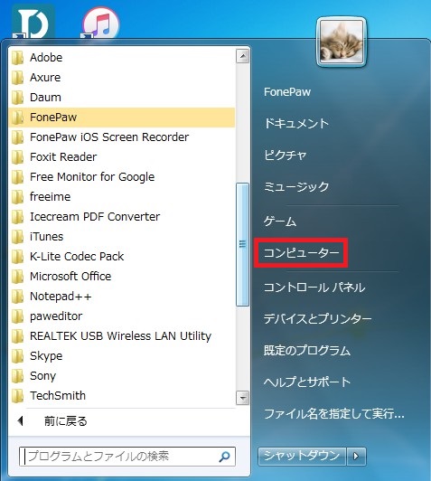This screenshot has width=431, height=481.
Task: Open the Microsoft Office folder label
Action: pos(70,277)
